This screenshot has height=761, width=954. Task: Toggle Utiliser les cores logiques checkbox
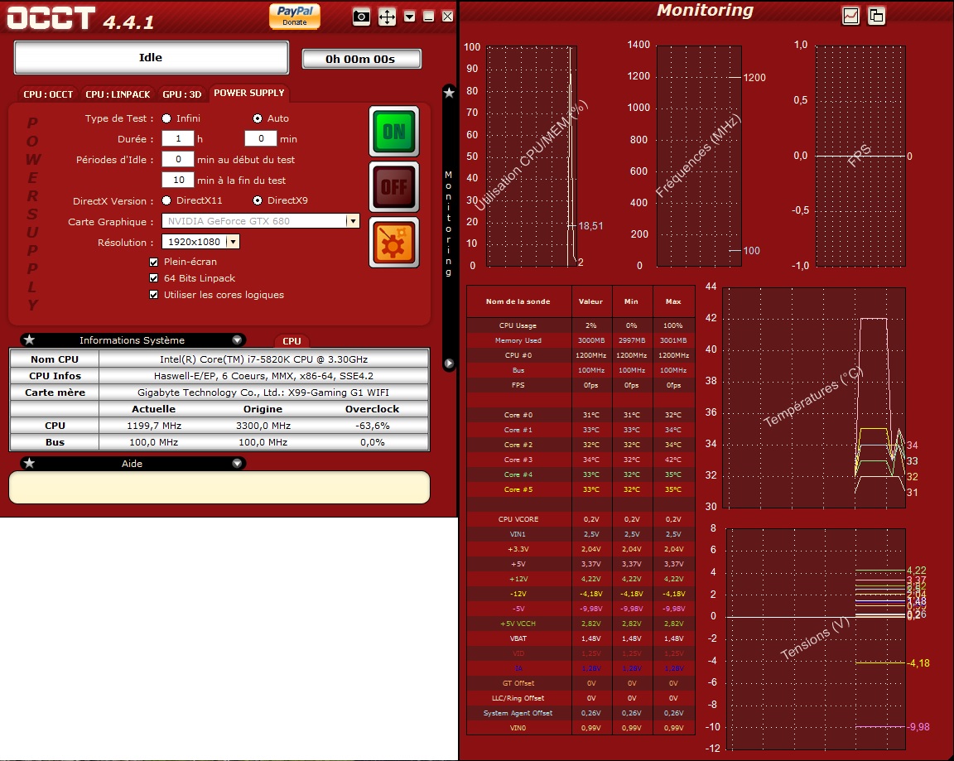point(154,295)
